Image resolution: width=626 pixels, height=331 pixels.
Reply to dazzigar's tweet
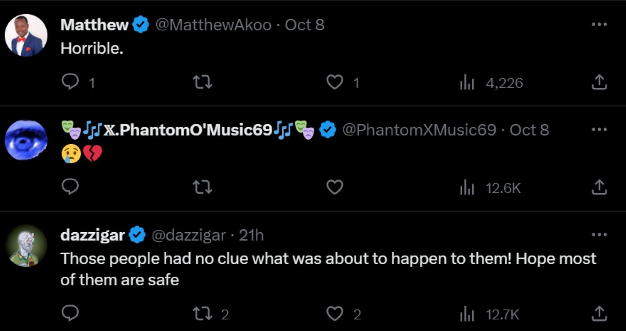(x=70, y=313)
